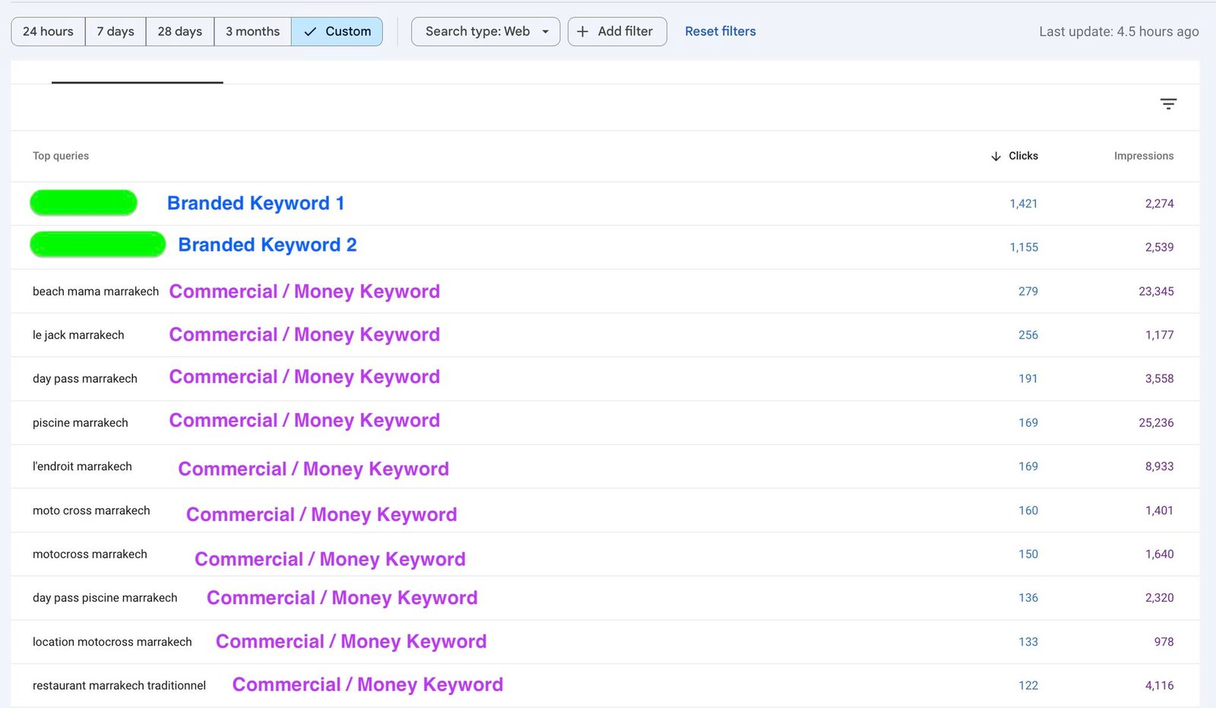Select the 7 days date range
The height and width of the screenshot is (708, 1216).
(x=116, y=31)
